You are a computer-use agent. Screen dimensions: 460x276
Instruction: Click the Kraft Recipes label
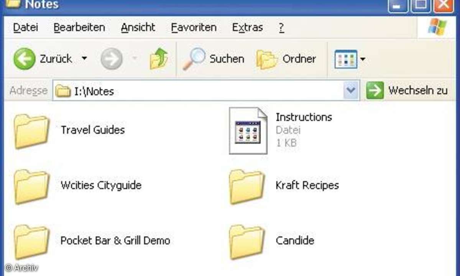click(x=307, y=186)
